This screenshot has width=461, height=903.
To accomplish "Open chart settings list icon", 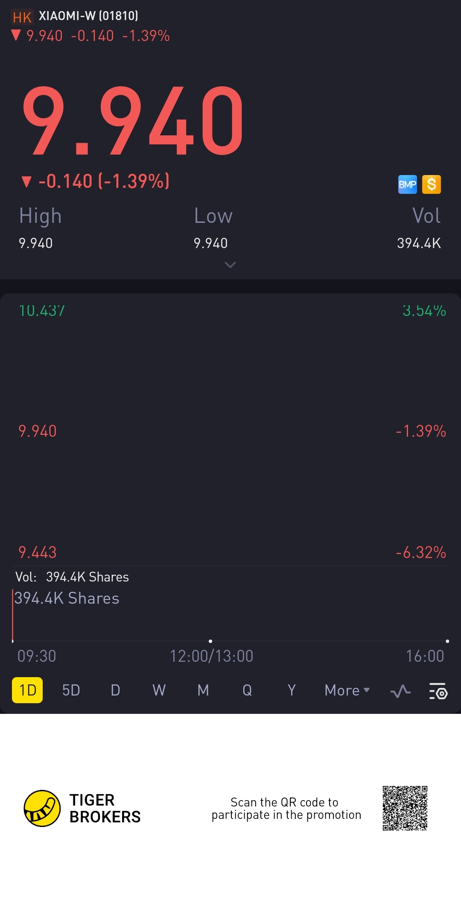I will point(438,690).
